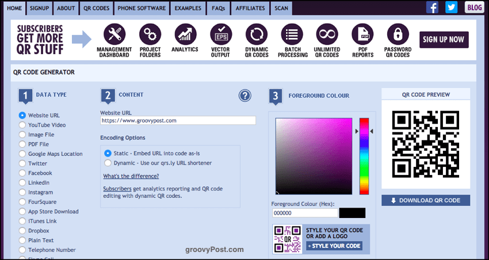Open the FAQs tab
Image resolution: width=489 pixels, height=260 pixels.
[x=218, y=8]
